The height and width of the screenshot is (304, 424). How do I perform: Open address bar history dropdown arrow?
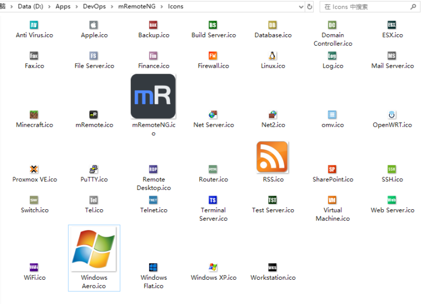[x=300, y=7]
